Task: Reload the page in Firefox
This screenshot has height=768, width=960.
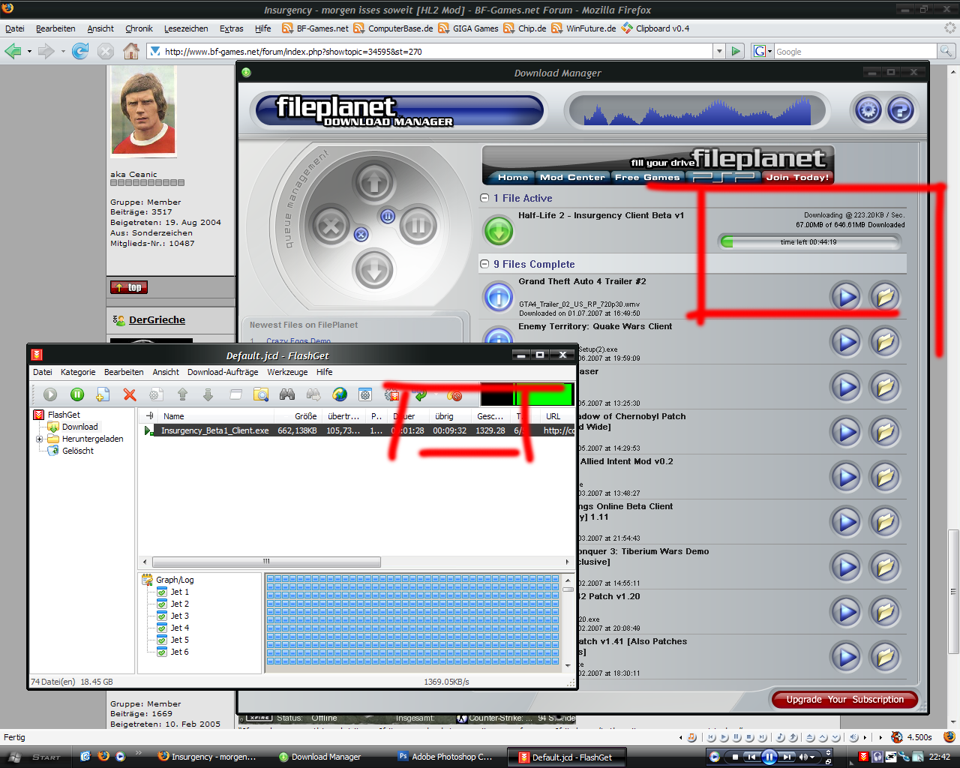Action: [80, 51]
